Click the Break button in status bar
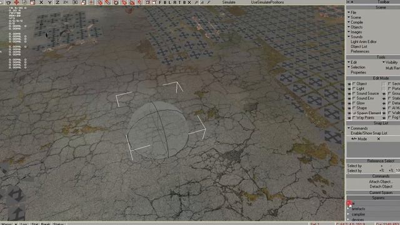This screenshot has height=225, width=400. coord(45,224)
